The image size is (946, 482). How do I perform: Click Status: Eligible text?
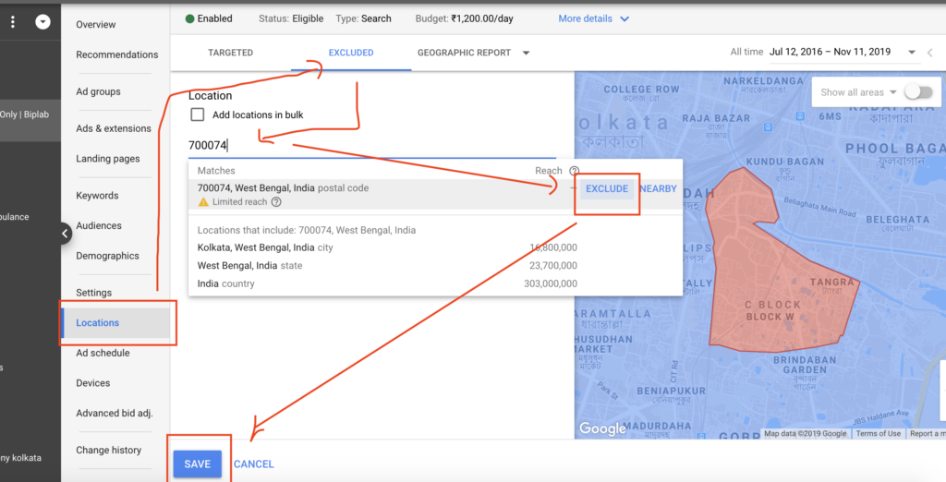(x=291, y=18)
